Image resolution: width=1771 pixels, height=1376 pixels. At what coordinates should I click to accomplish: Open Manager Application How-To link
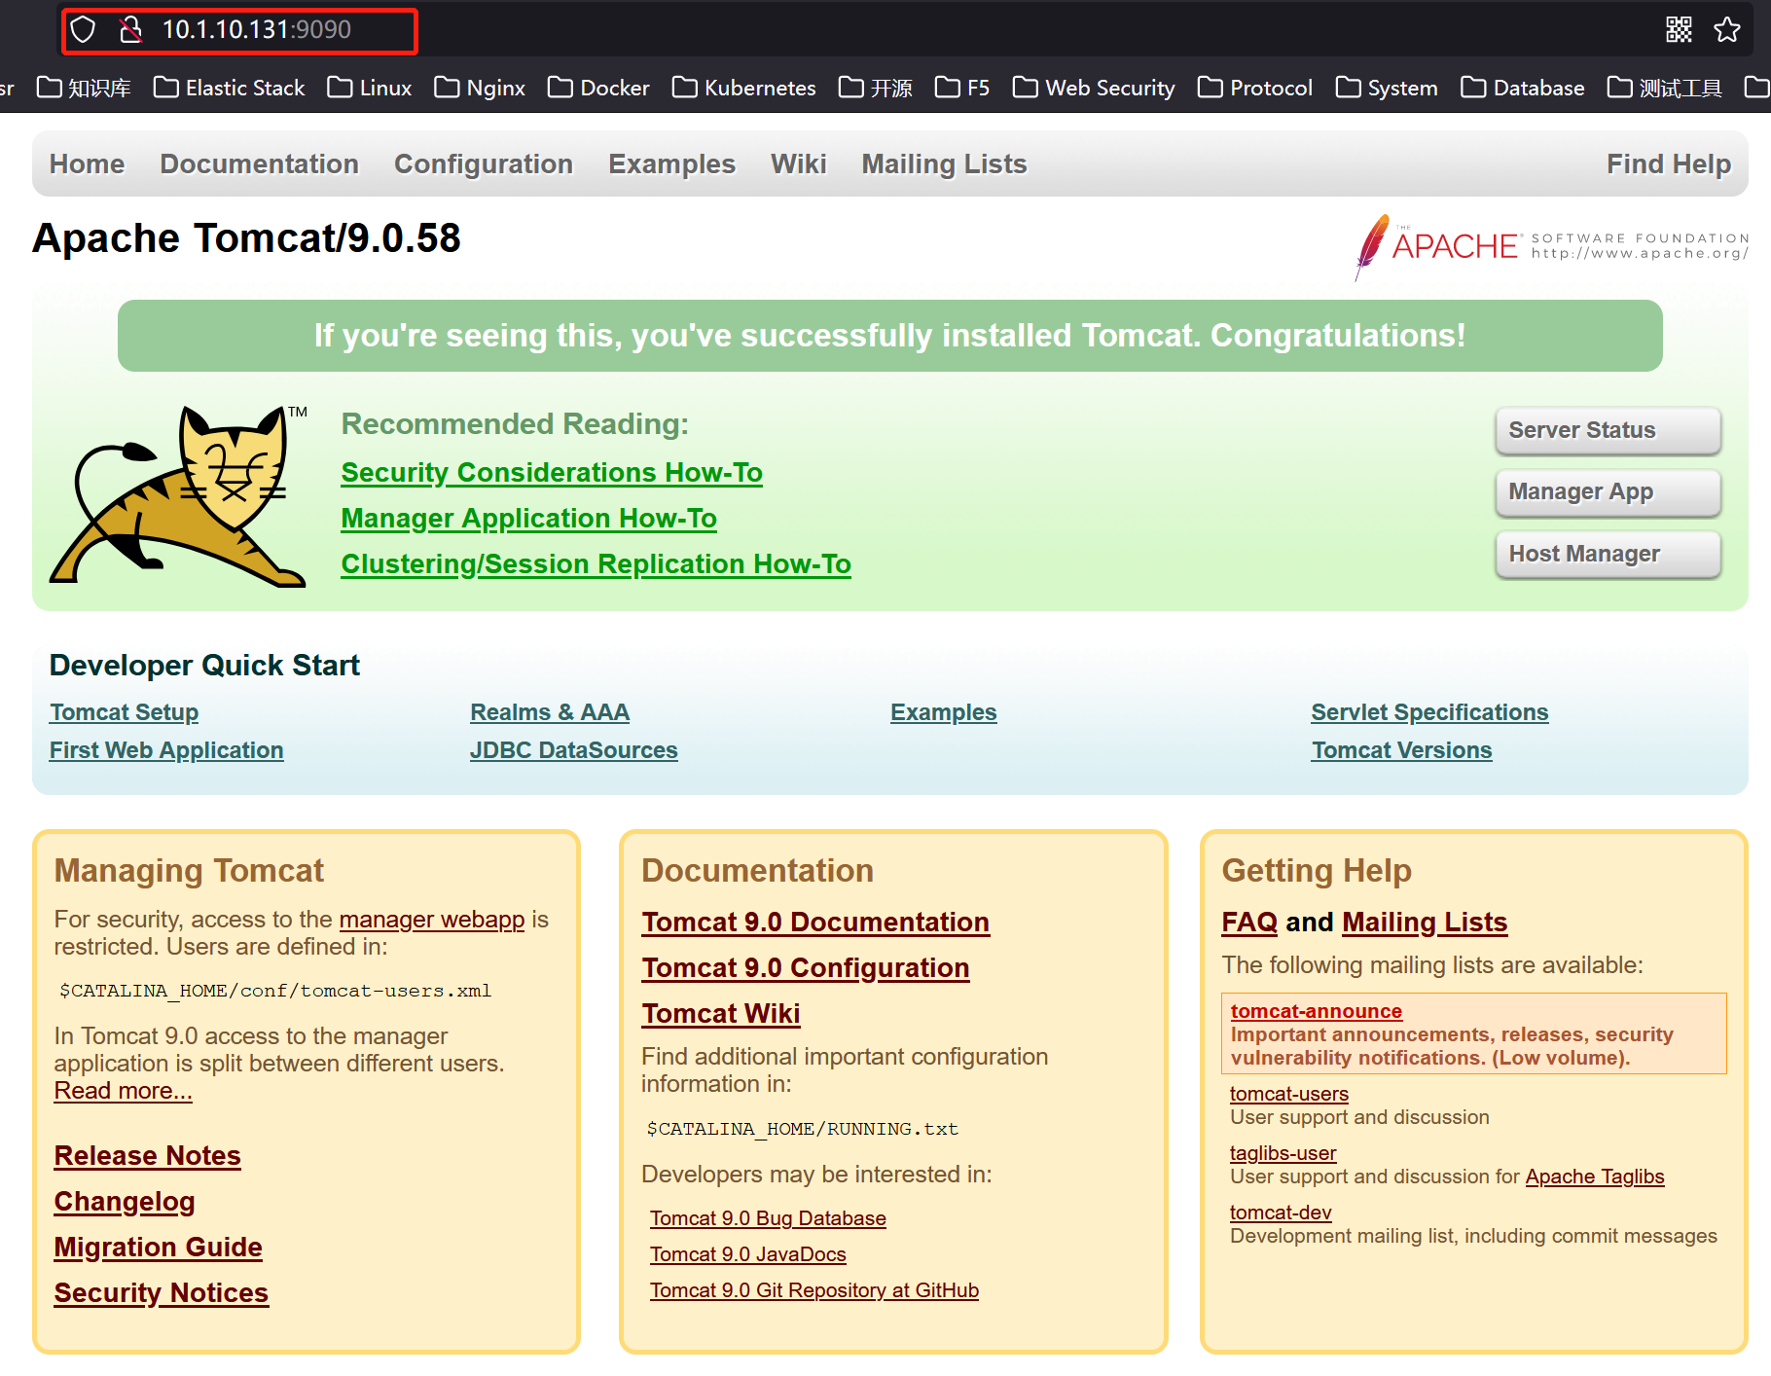(529, 519)
